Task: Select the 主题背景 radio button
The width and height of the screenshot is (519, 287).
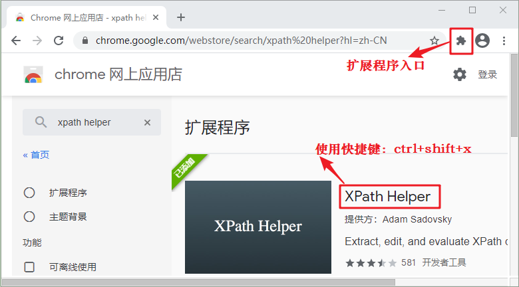Action: point(29,217)
